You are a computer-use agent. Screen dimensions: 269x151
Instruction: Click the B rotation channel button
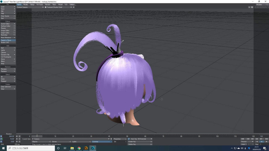1,141
